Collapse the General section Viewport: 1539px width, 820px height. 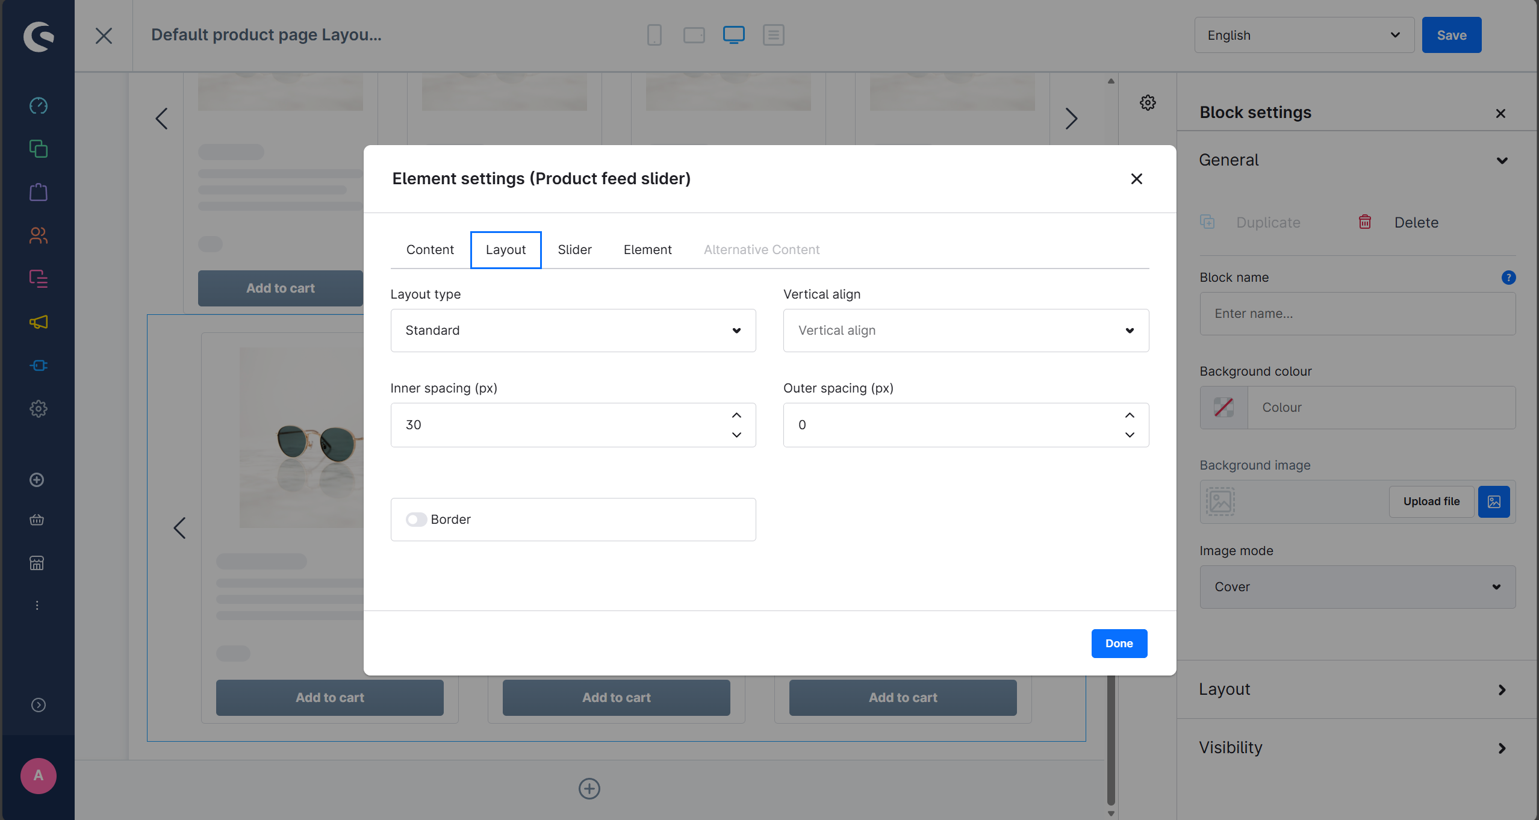[x=1502, y=161]
